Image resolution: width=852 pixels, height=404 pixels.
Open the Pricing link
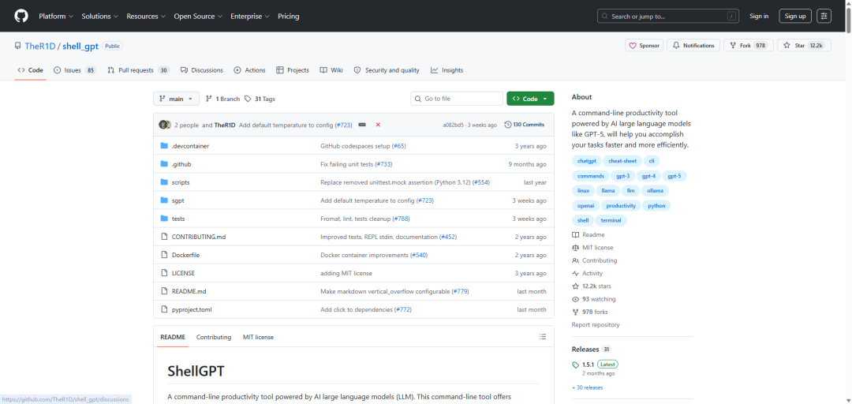(289, 17)
